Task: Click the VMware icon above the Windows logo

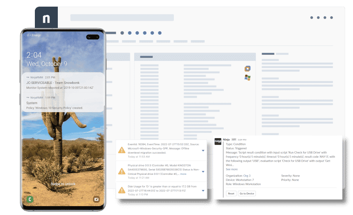Action: (x=248, y=68)
